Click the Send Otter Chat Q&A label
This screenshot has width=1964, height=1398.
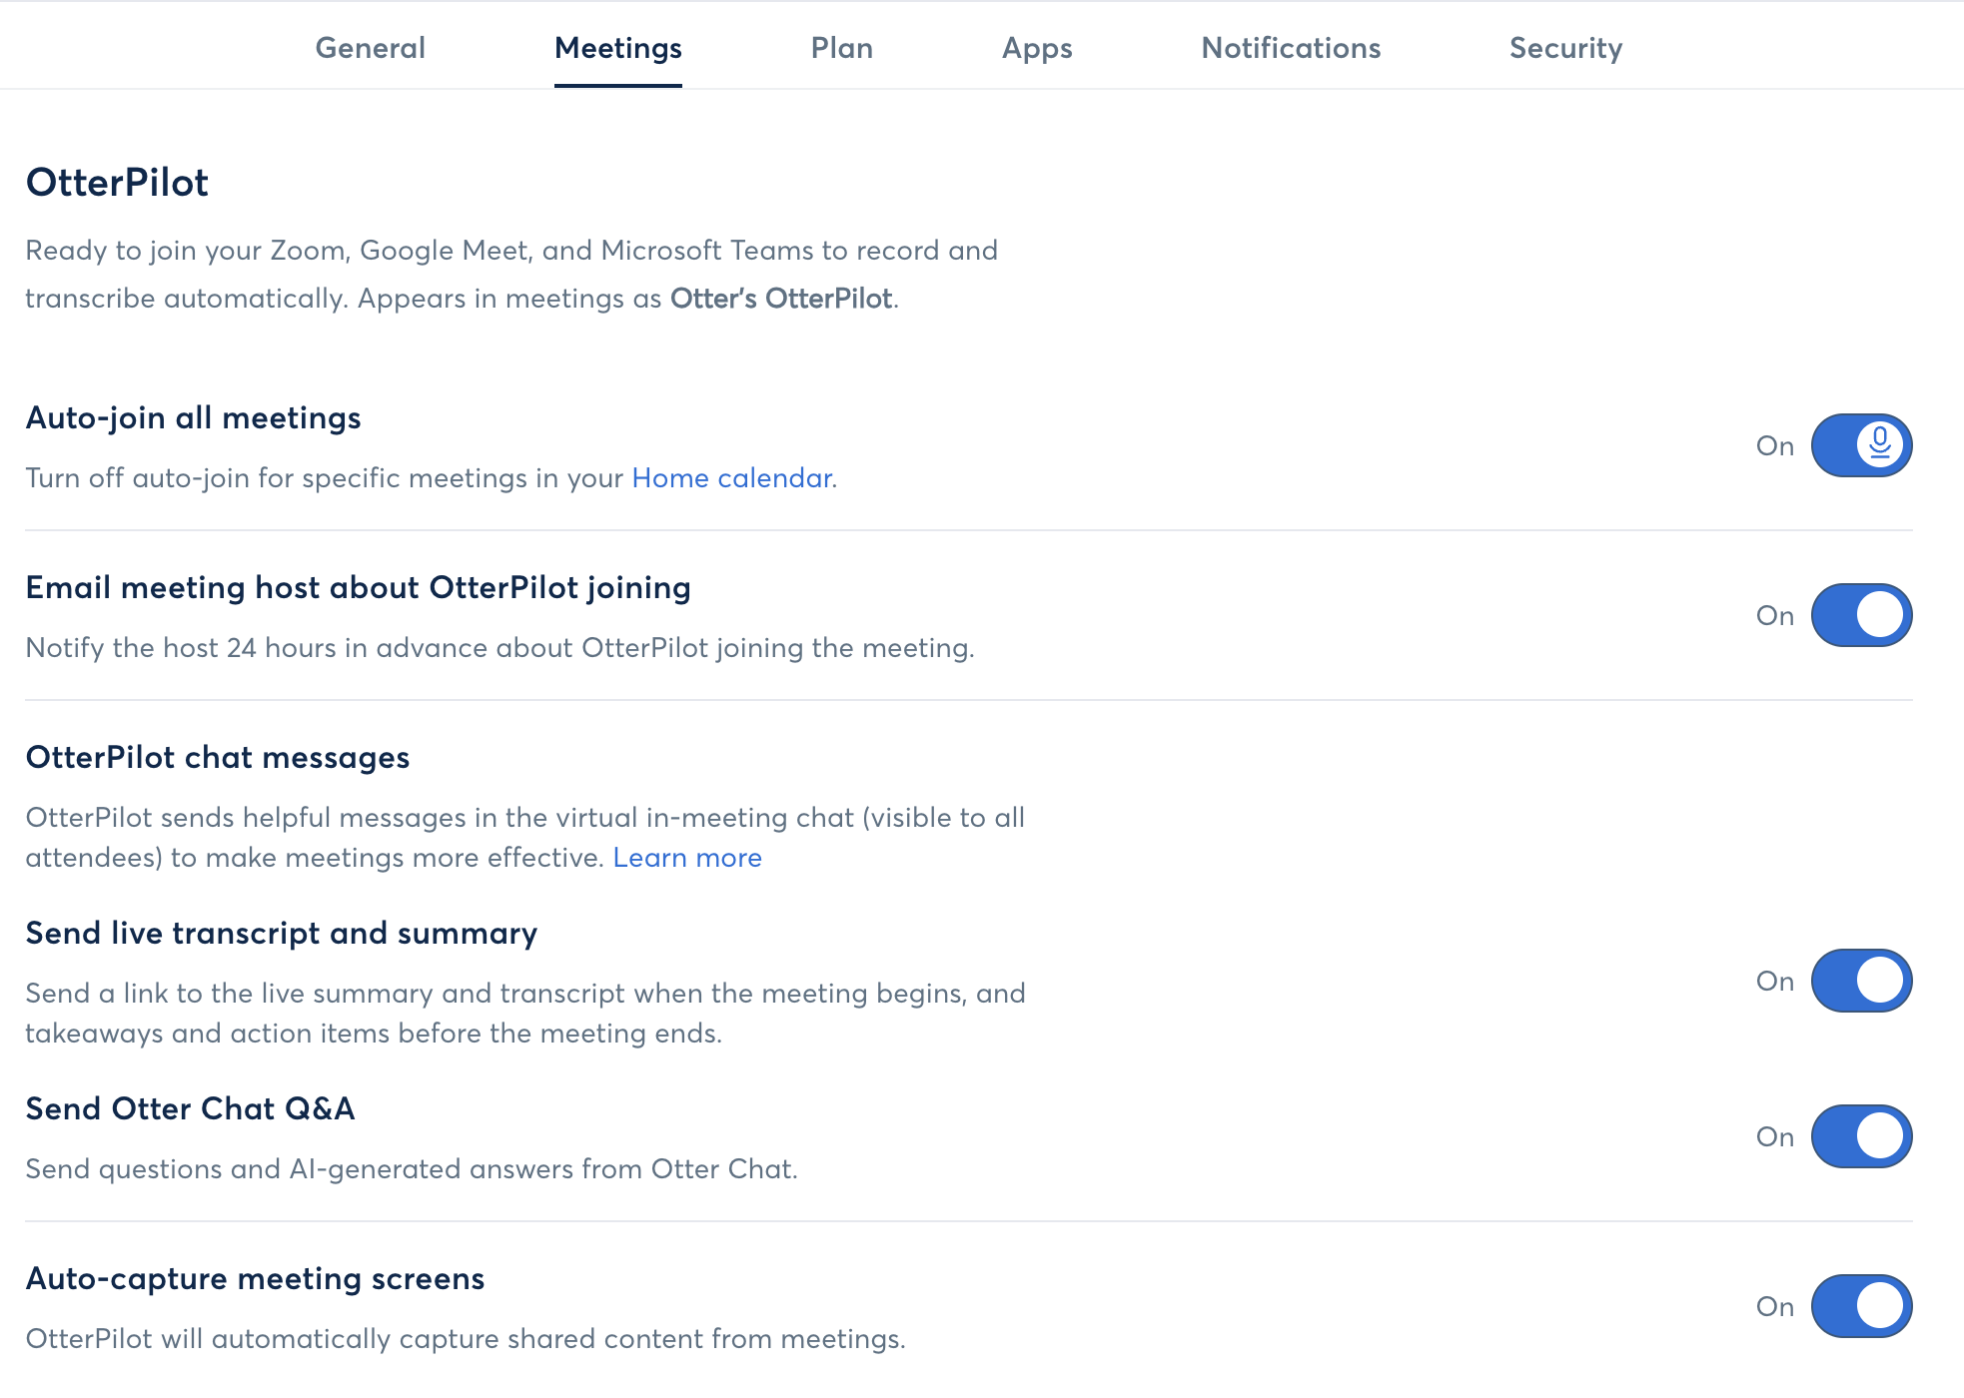(190, 1108)
